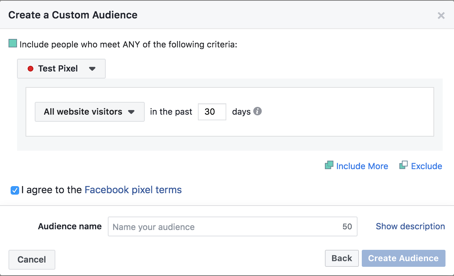454x276 pixels.
Task: Click the days number field showing 30
Action: tap(212, 112)
